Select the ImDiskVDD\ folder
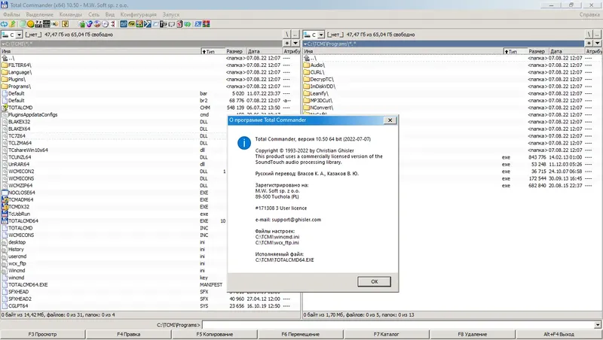 click(452, 87)
